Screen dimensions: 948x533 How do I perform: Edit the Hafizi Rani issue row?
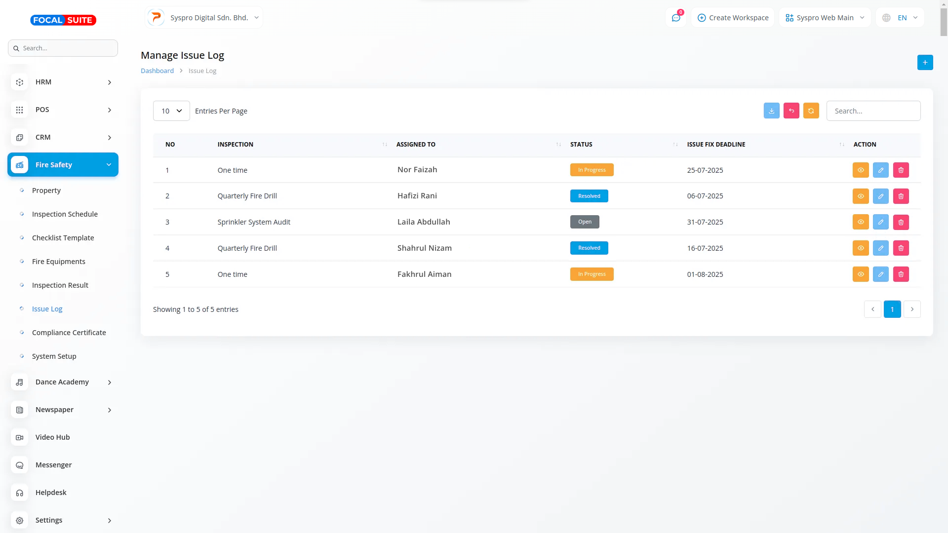(880, 196)
